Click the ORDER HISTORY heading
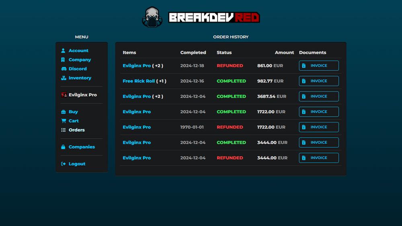The image size is (402, 226). [231, 37]
